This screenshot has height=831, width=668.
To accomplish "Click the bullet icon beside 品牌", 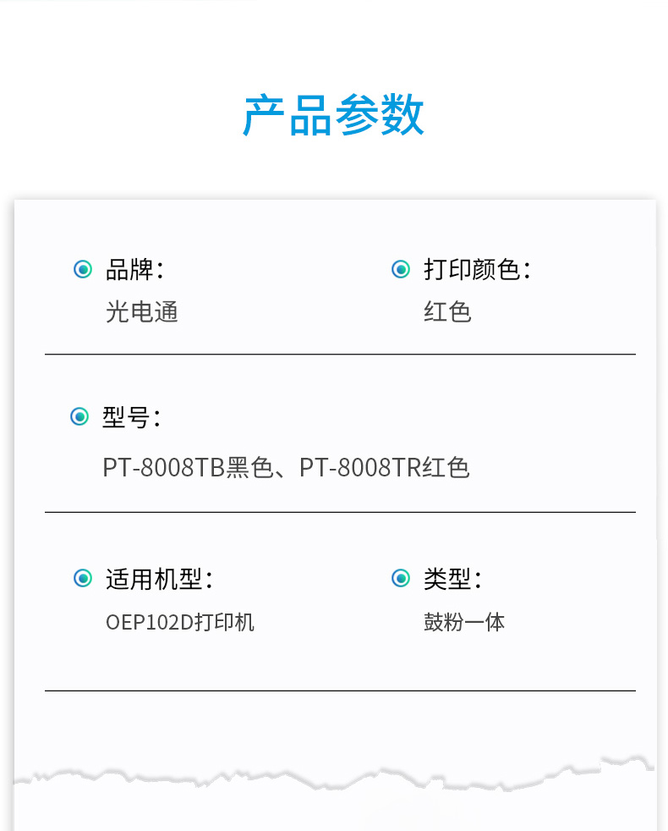I will click(x=83, y=270).
